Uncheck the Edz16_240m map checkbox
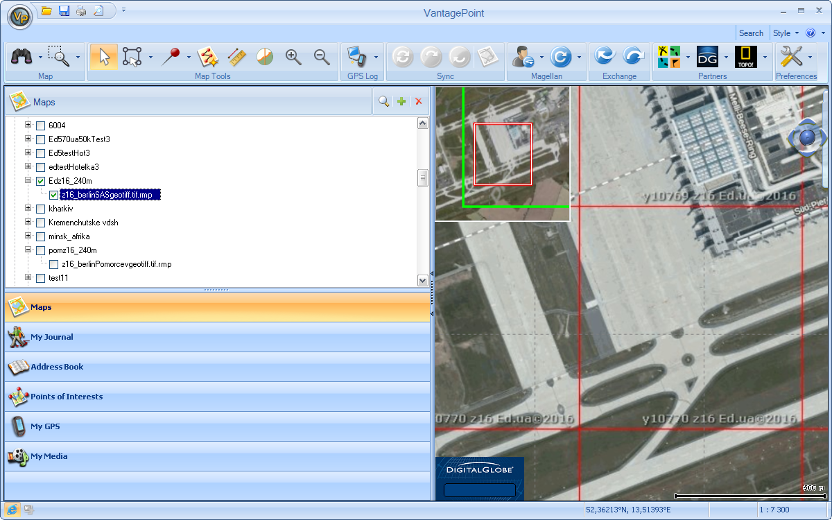 click(x=41, y=181)
